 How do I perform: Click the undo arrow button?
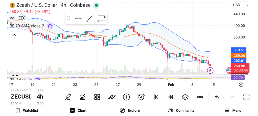point(217,97)
